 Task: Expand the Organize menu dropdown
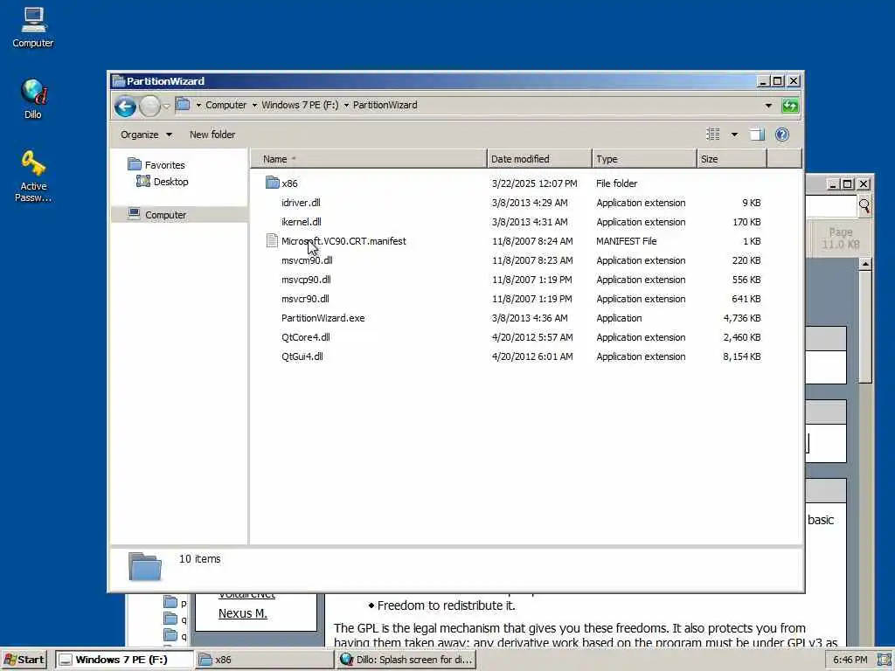click(x=169, y=135)
